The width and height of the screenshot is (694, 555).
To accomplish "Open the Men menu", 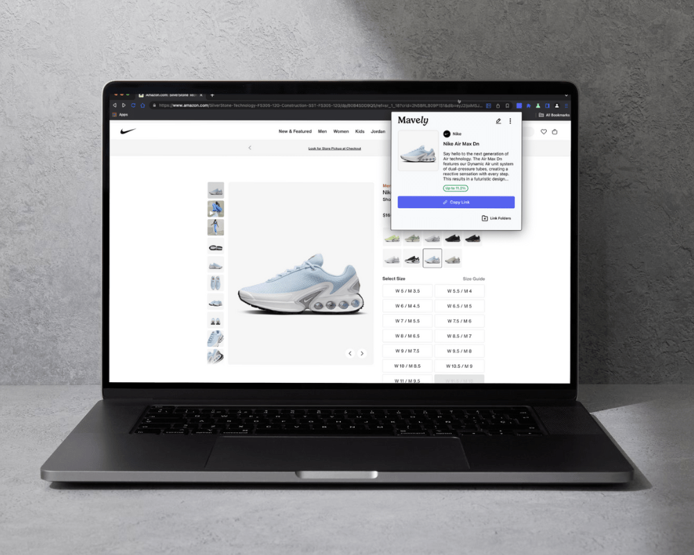I will [x=322, y=131].
